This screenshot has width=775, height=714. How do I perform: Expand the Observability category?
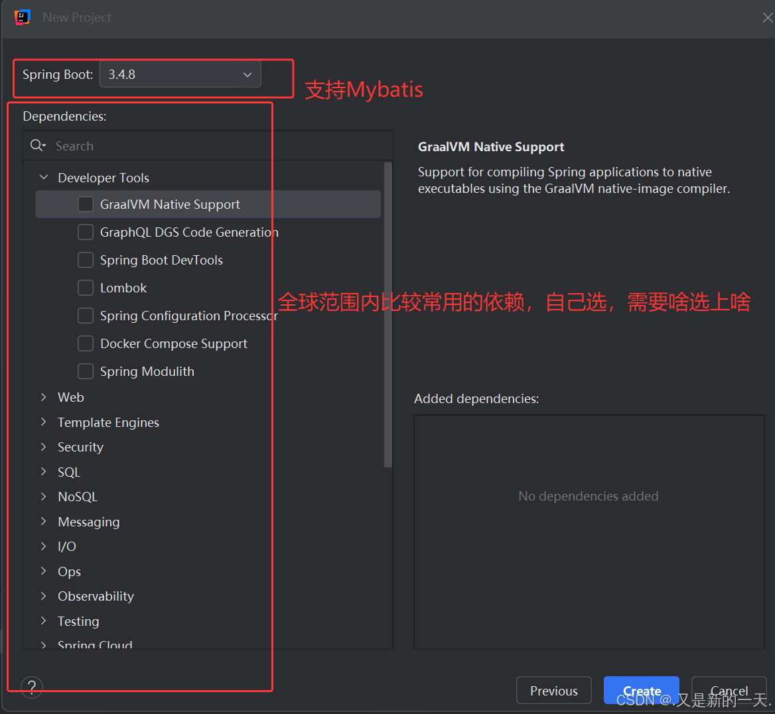(44, 596)
